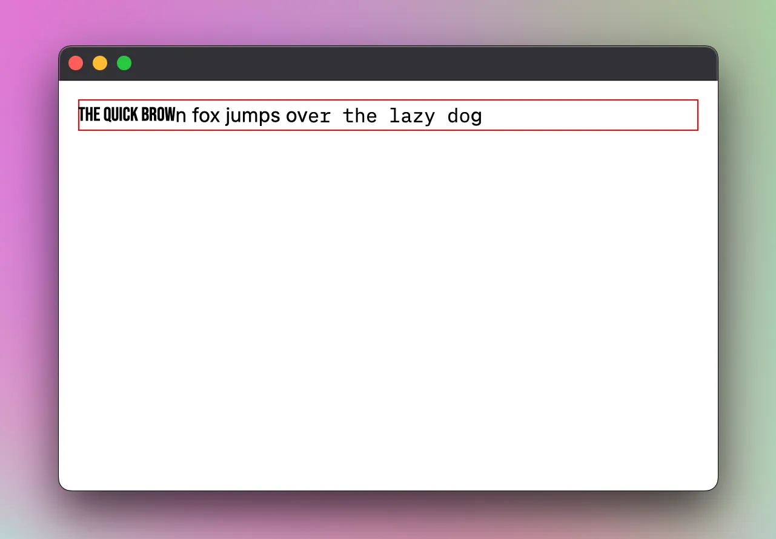Maximize the window with the green button
Image resolution: width=776 pixels, height=539 pixels.
click(x=124, y=63)
